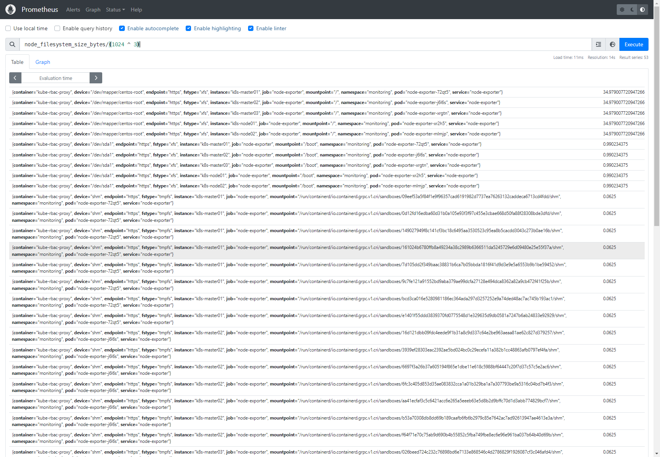Screen dimensions: 660x457
Task: Click the shm row with sandbox 09eef53a5f84
Action: point(327,200)
